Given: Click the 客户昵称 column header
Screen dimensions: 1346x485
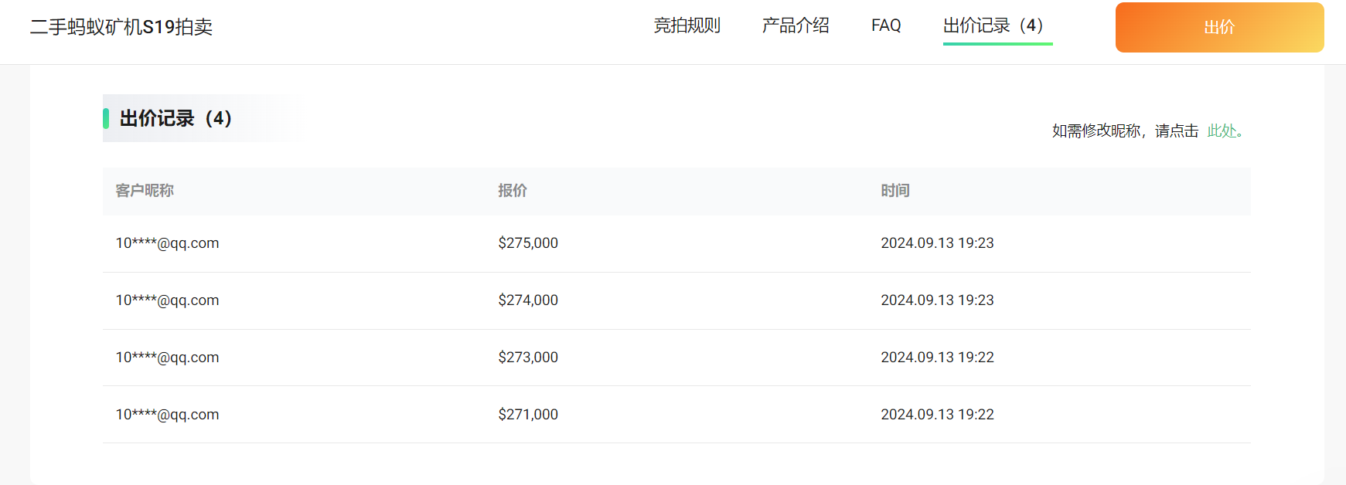Looking at the screenshot, I should pos(145,191).
